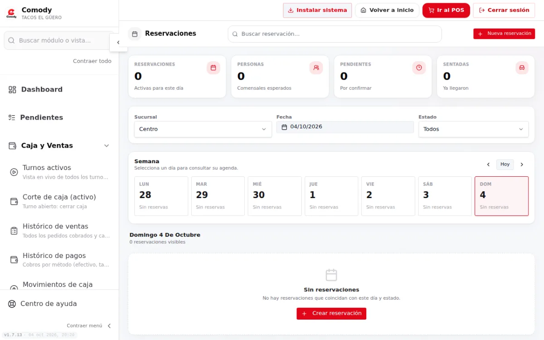This screenshot has height=340, width=544.
Task: Select the VIE 2 day card
Action: click(388, 196)
